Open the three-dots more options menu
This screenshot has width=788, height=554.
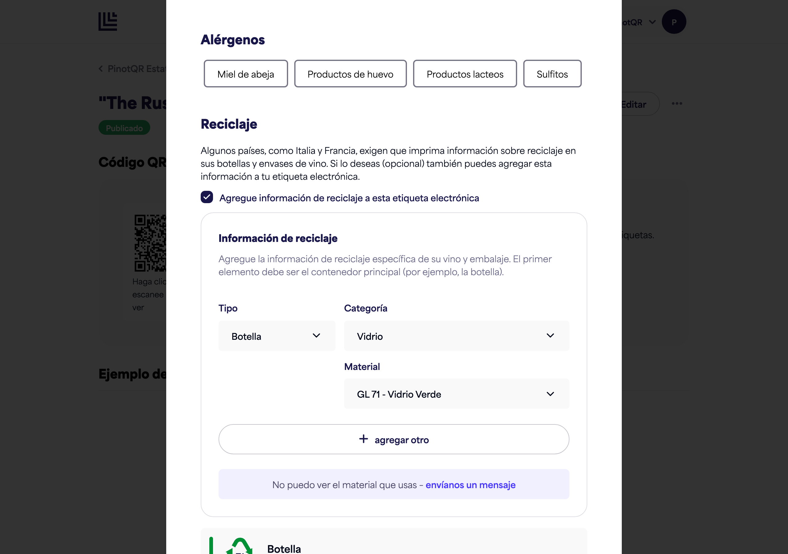pos(677,104)
